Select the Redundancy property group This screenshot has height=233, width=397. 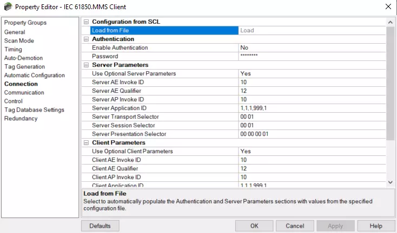pos(21,119)
